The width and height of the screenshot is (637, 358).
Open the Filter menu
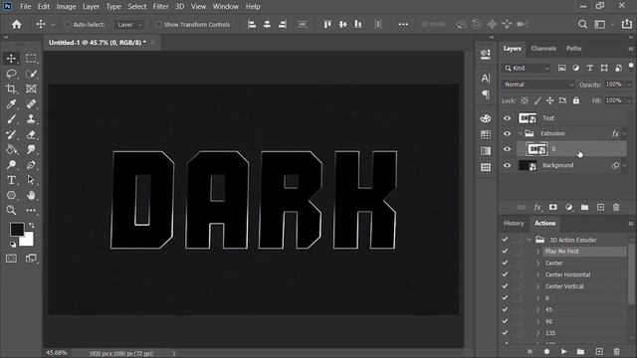[160, 7]
